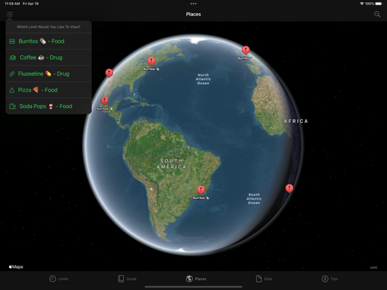This screenshot has width=387, height=290.
Task: Tap the pin at the globe's southeastern edge
Action: (290, 188)
